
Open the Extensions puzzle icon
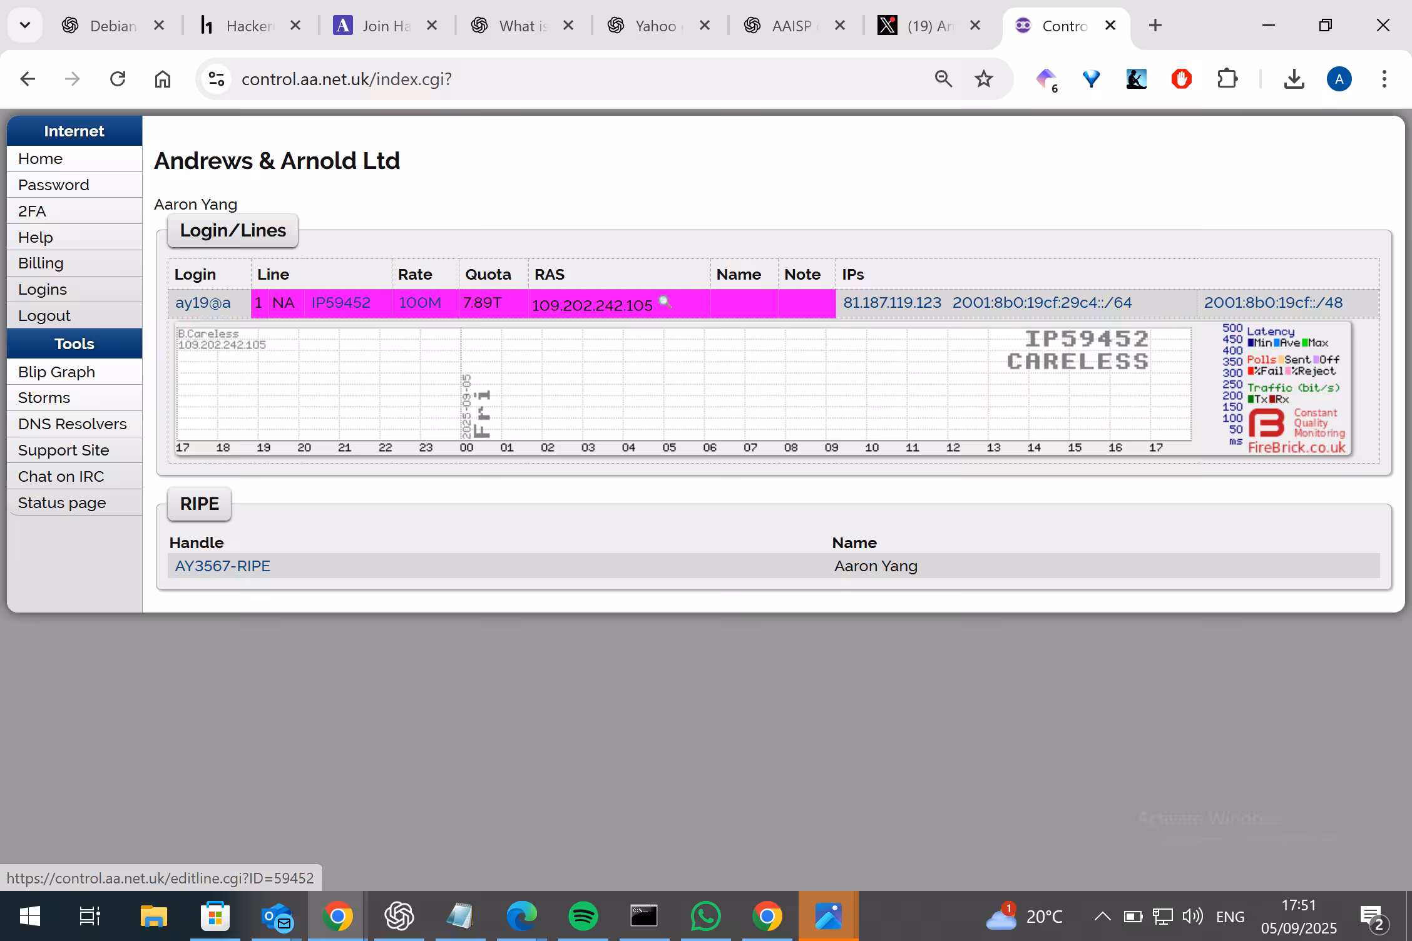coord(1227,79)
